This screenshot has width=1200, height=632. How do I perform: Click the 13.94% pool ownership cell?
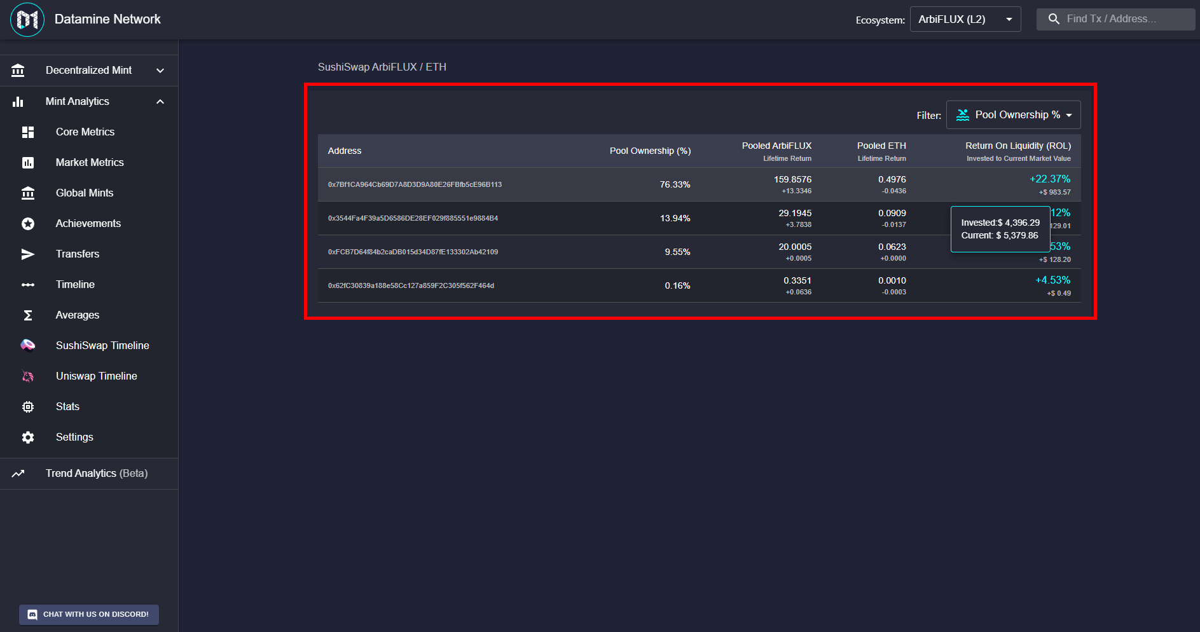tap(675, 219)
